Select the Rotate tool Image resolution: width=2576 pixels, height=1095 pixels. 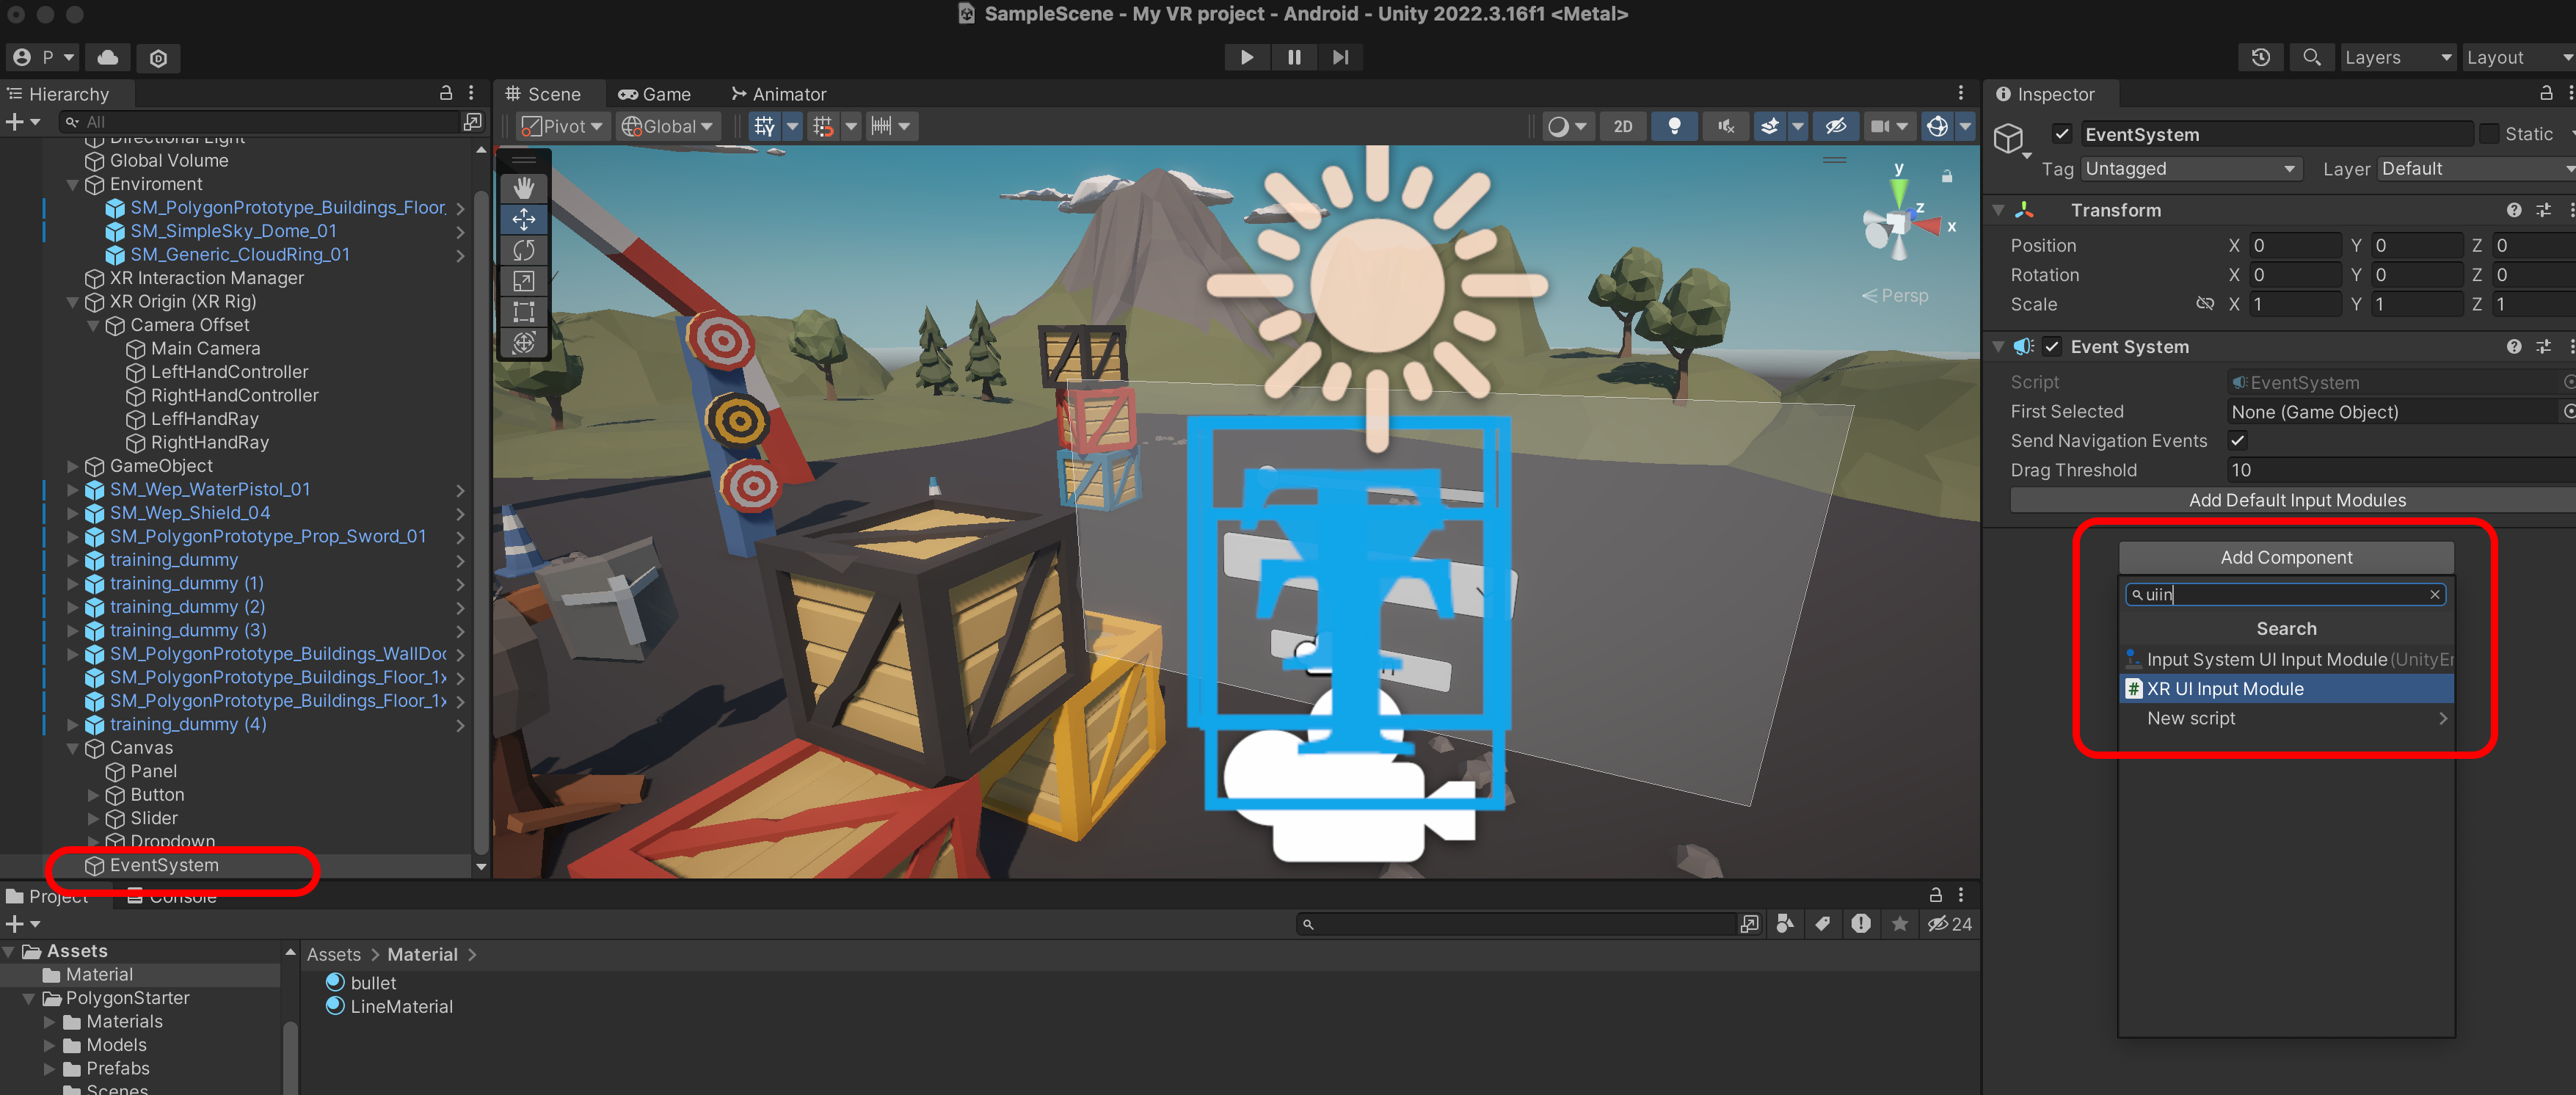pyautogui.click(x=523, y=250)
